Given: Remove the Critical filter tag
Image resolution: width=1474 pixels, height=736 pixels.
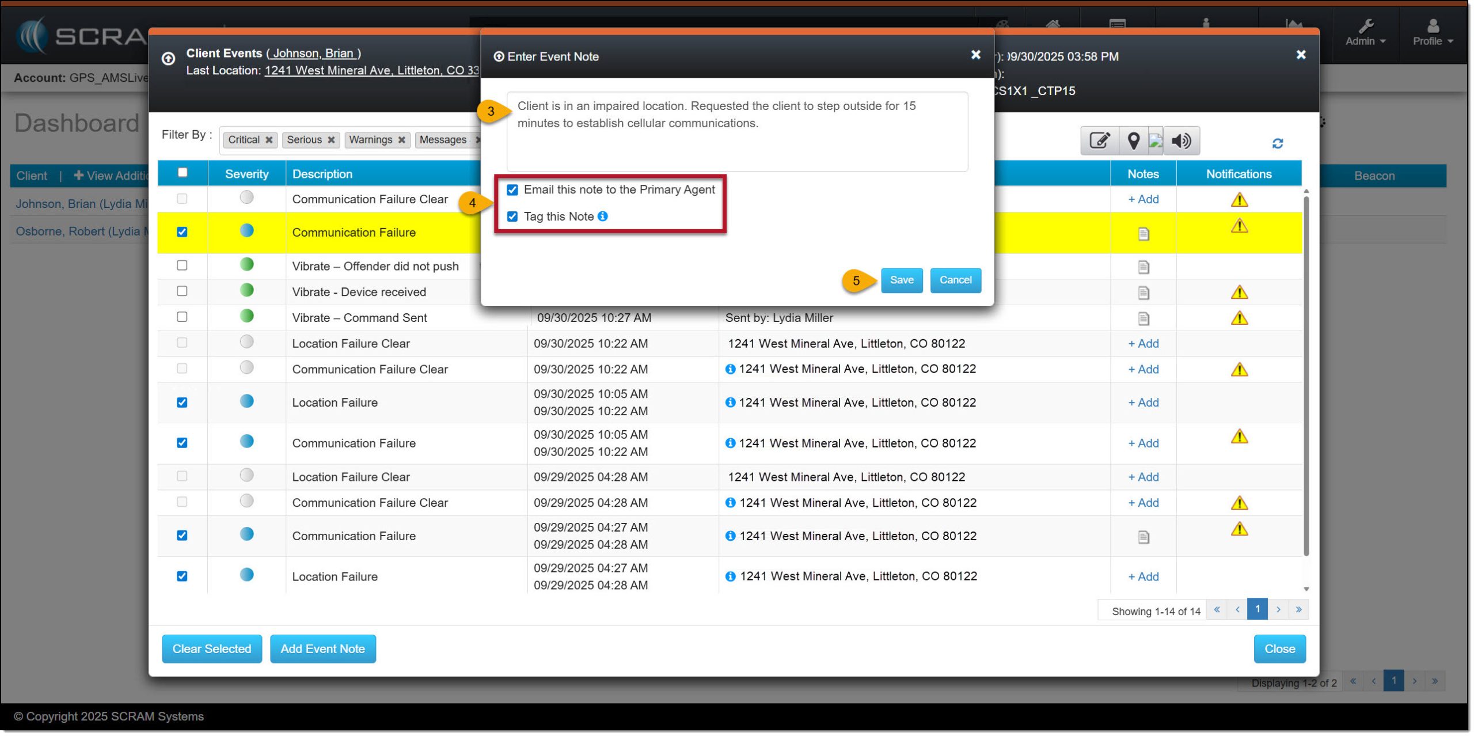Looking at the screenshot, I should tap(269, 140).
